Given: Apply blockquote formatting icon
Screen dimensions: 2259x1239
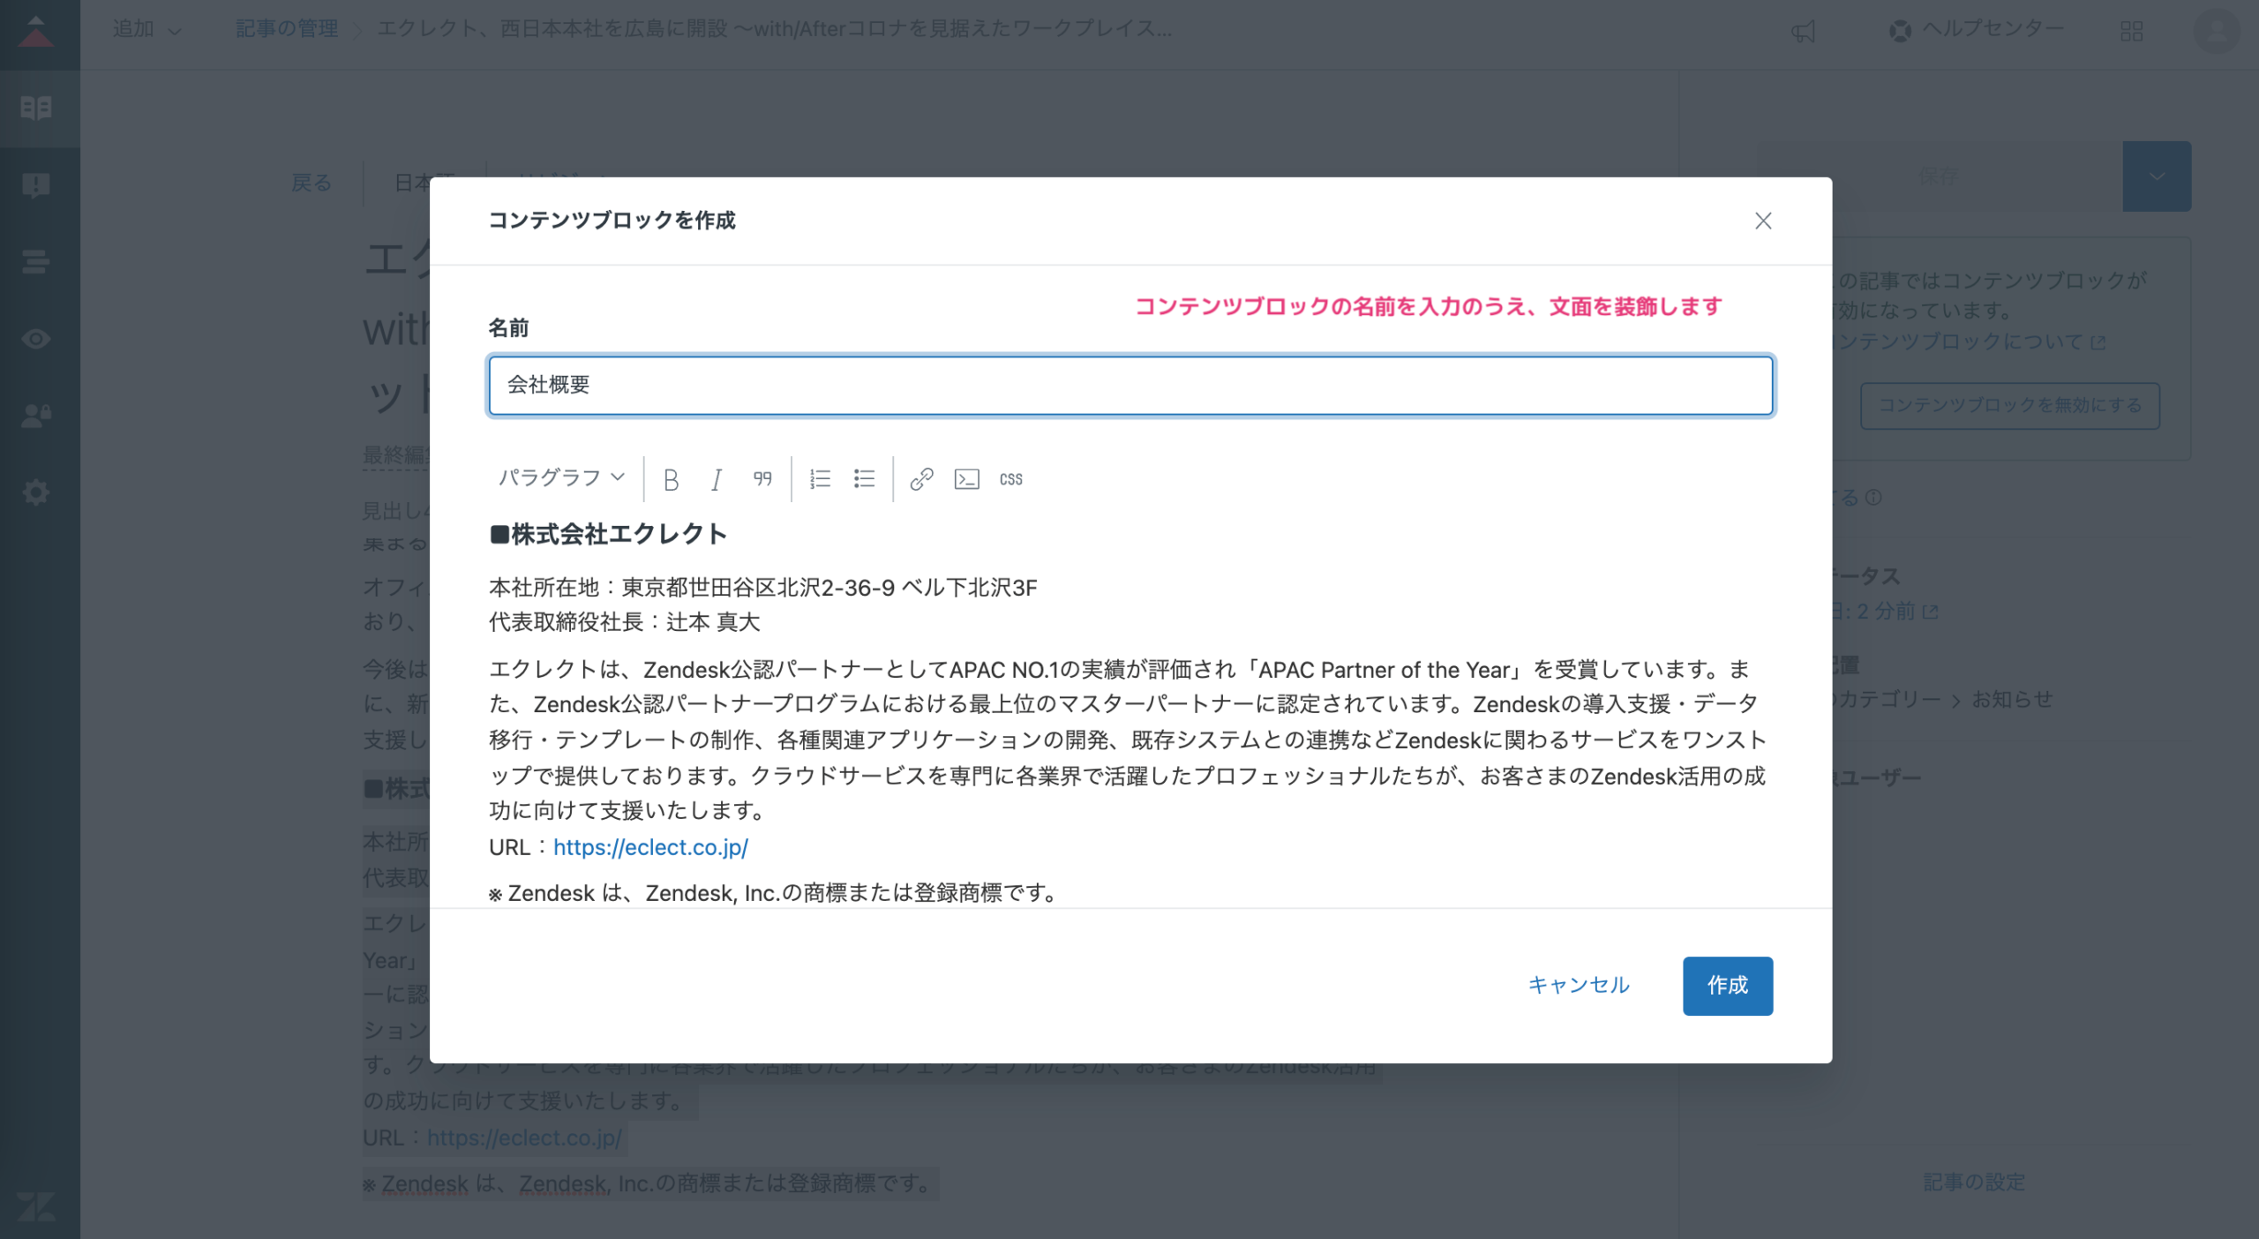Looking at the screenshot, I should coord(762,479).
